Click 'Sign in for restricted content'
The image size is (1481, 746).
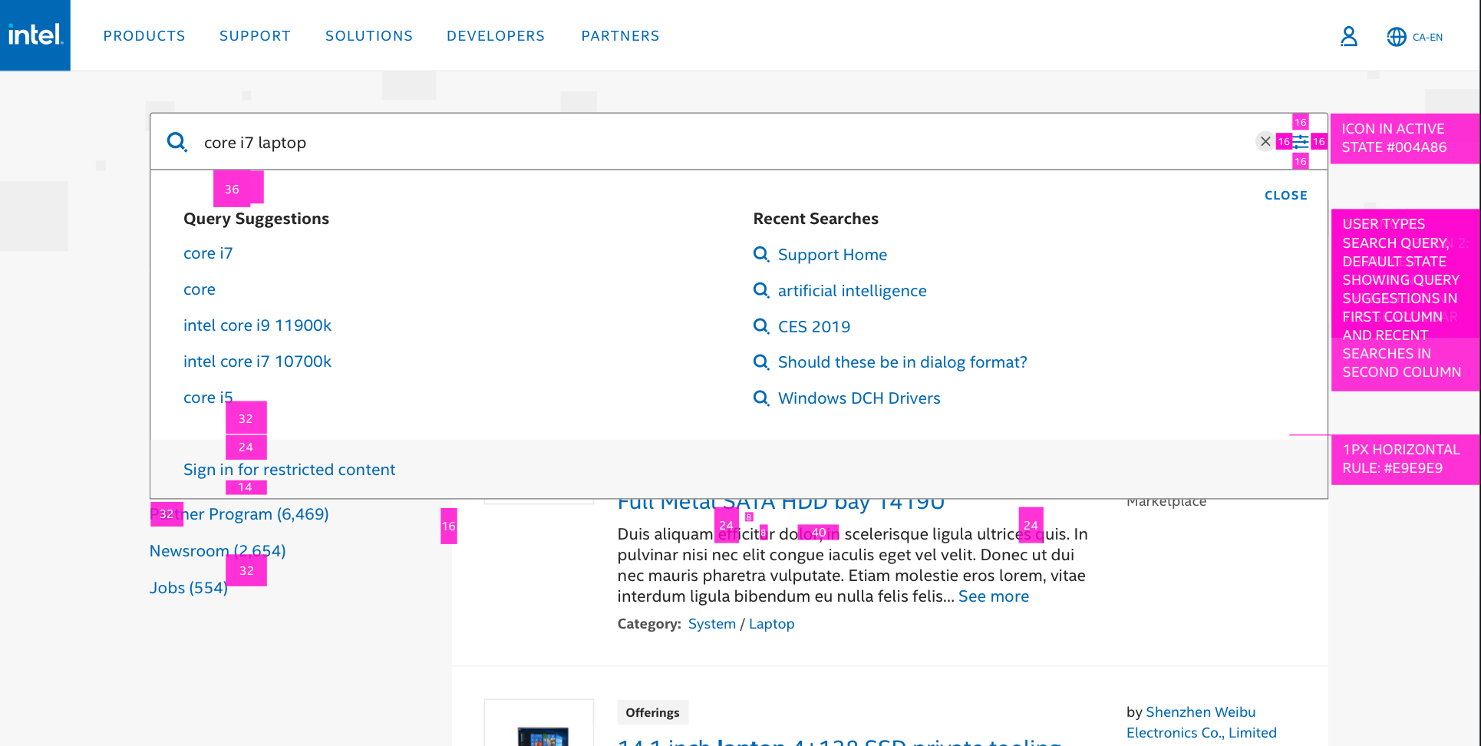click(289, 470)
